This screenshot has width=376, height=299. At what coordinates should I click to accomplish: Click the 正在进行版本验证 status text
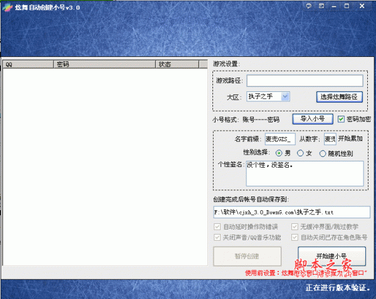pyautogui.click(x=338, y=288)
